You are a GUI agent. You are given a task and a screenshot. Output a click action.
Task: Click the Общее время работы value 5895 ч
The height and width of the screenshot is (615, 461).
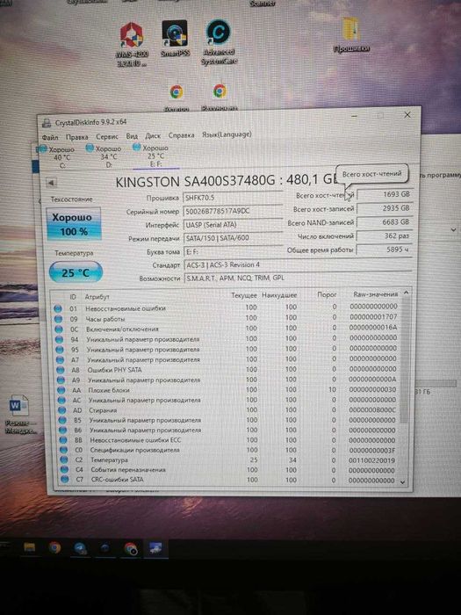385,250
